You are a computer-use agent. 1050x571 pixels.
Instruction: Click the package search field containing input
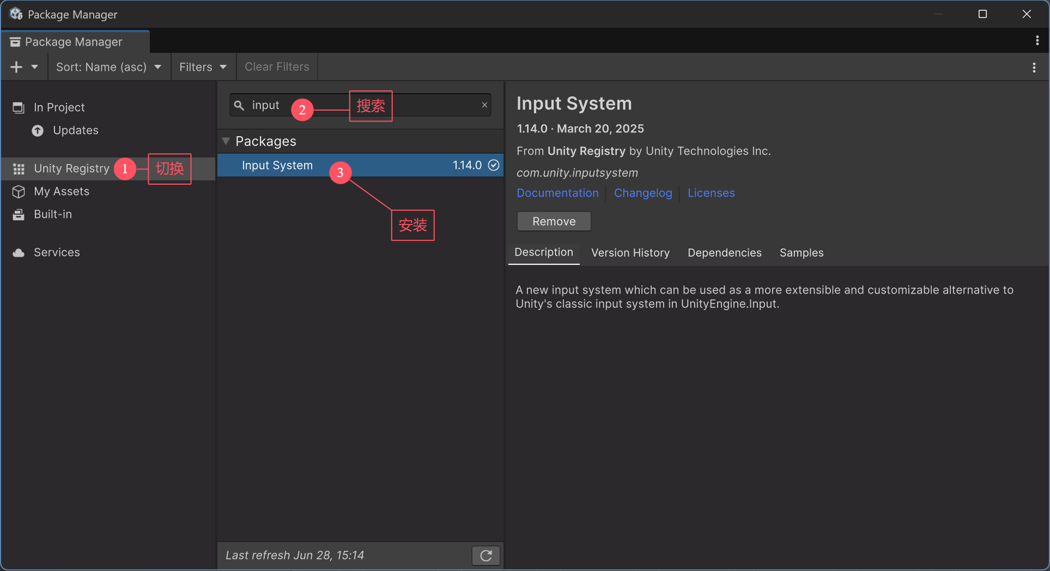tap(360, 105)
